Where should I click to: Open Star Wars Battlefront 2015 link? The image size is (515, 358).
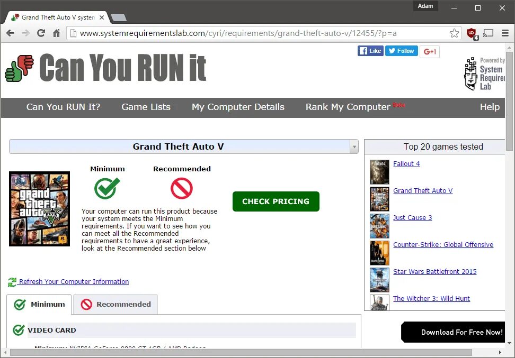point(435,271)
